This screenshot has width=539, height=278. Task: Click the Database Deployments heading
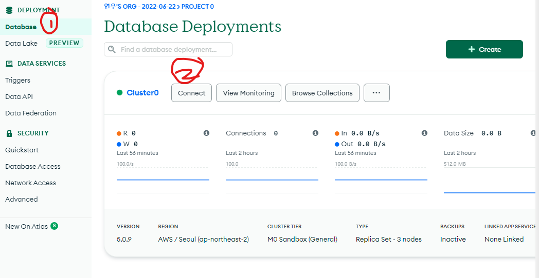192,26
